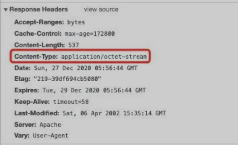Select the Response Headers title
The height and width of the screenshot is (145, 238).
[x=38, y=9]
